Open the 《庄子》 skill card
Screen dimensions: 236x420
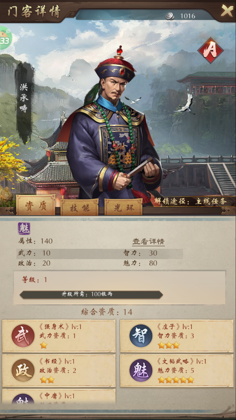tap(177, 336)
